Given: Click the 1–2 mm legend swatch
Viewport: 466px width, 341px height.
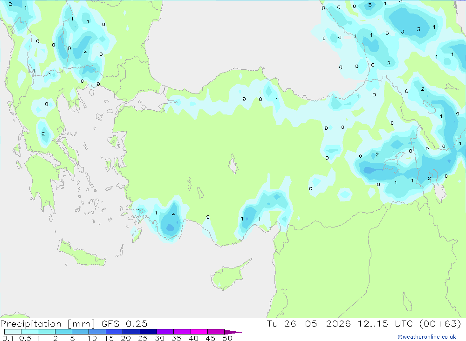Looking at the screenshot, I should [47, 332].
